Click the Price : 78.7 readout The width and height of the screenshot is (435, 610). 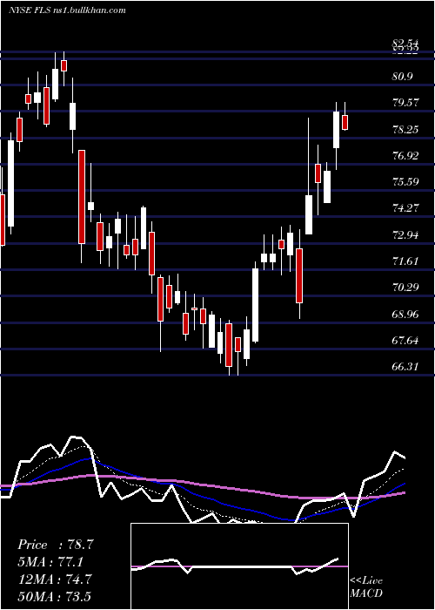pos(55,545)
